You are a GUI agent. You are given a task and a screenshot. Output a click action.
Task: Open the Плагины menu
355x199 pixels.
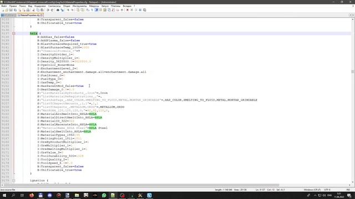(116, 6)
